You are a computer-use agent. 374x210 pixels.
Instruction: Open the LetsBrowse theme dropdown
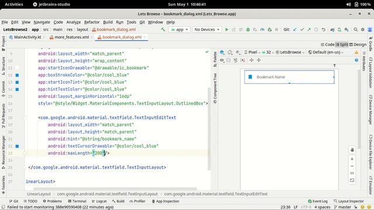[290, 52]
